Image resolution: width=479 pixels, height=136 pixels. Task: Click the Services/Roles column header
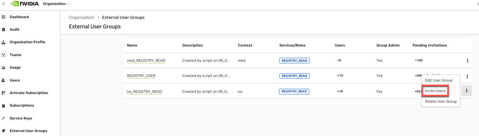pos(292,45)
